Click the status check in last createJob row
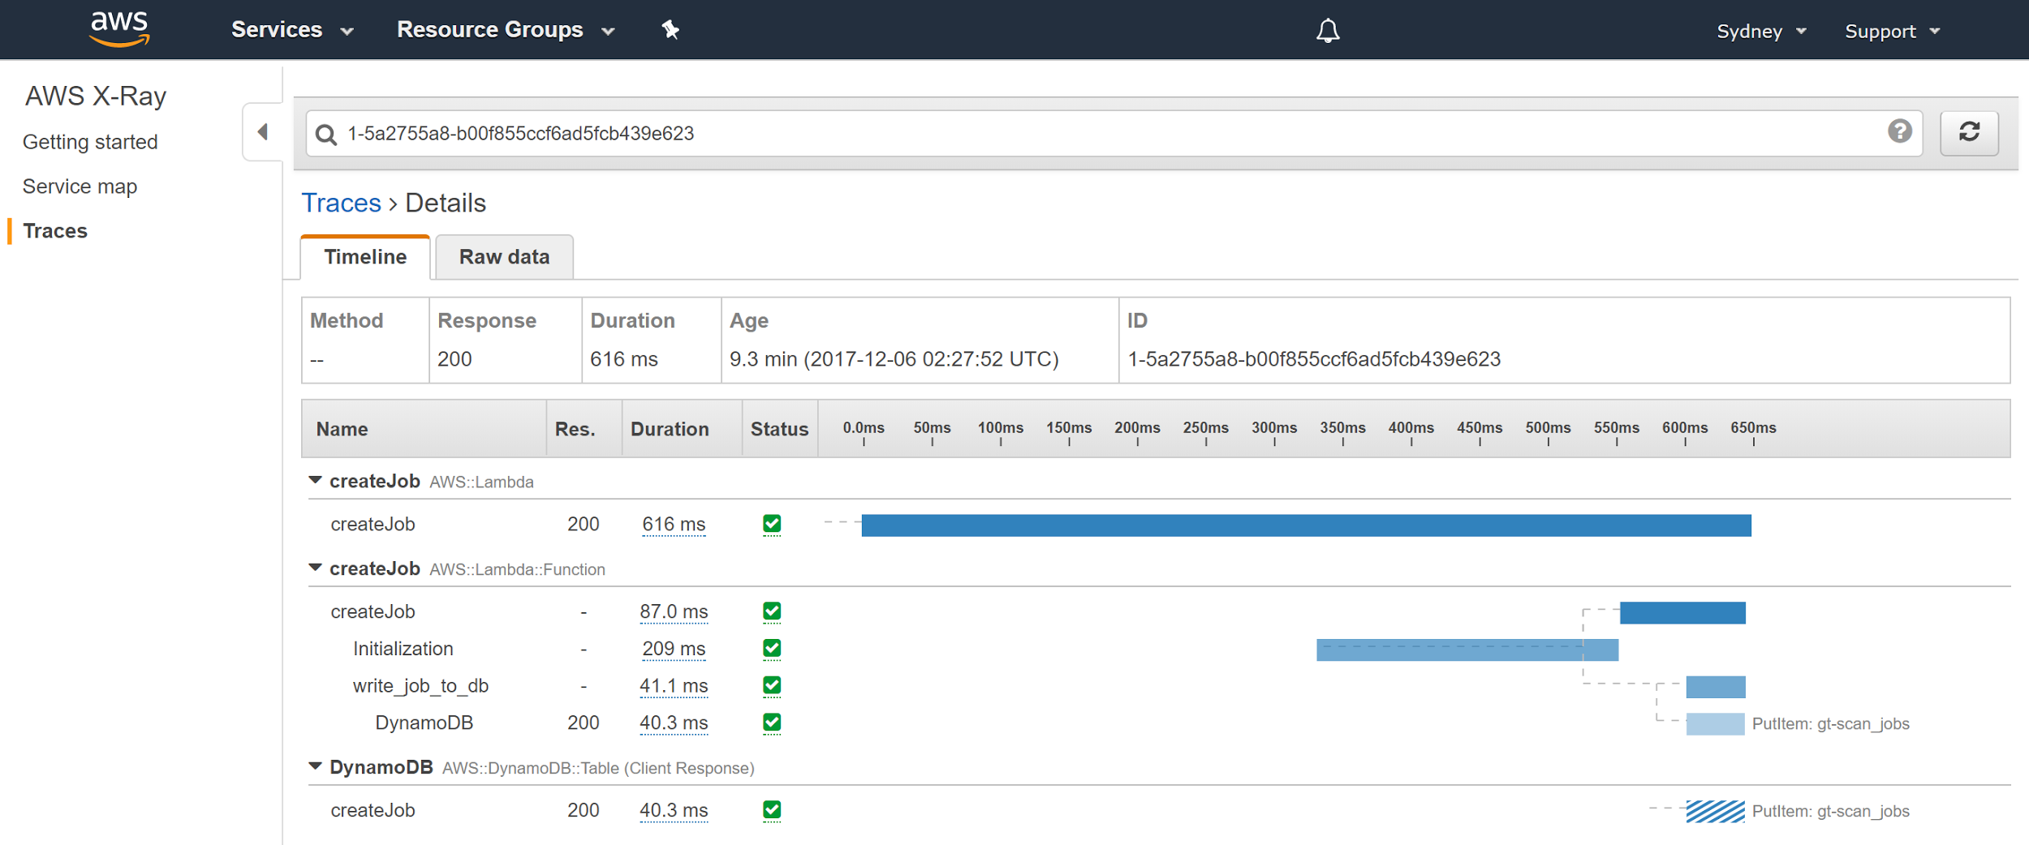2029x845 pixels. (772, 810)
